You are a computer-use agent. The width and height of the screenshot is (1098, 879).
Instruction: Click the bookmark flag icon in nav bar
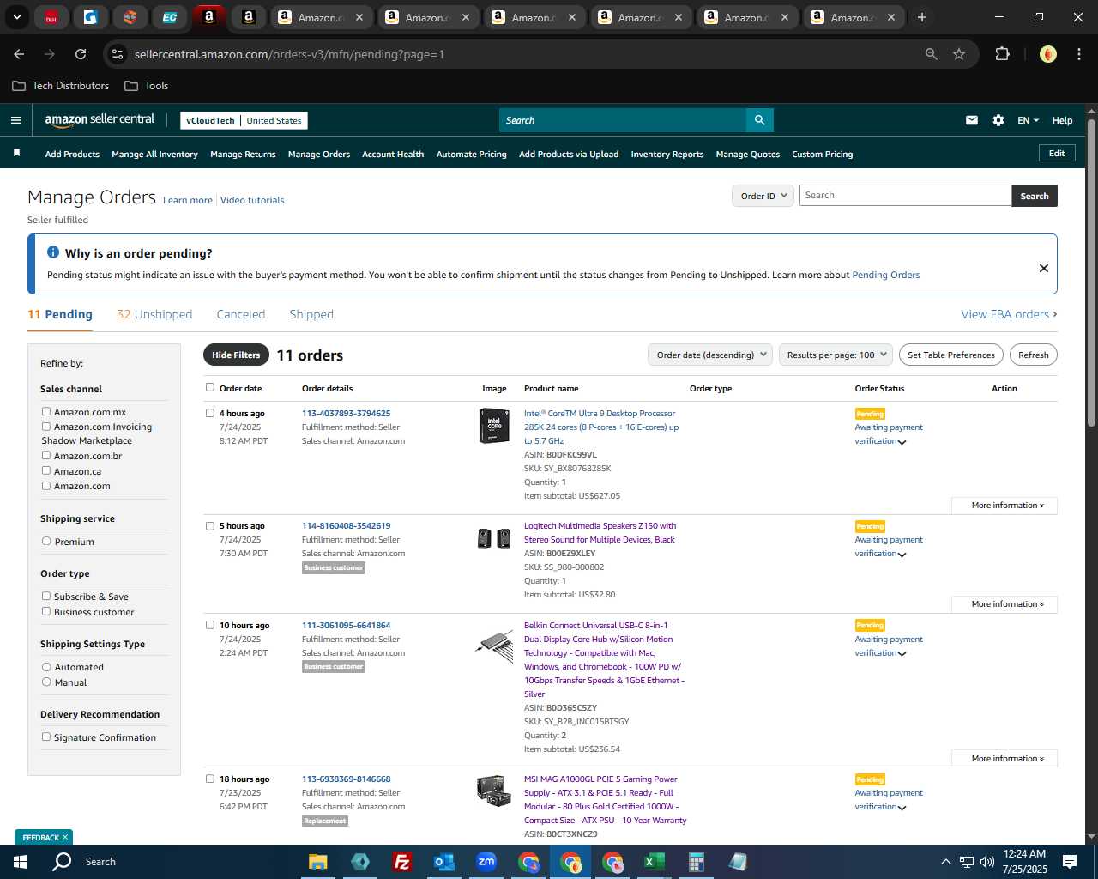[16, 154]
